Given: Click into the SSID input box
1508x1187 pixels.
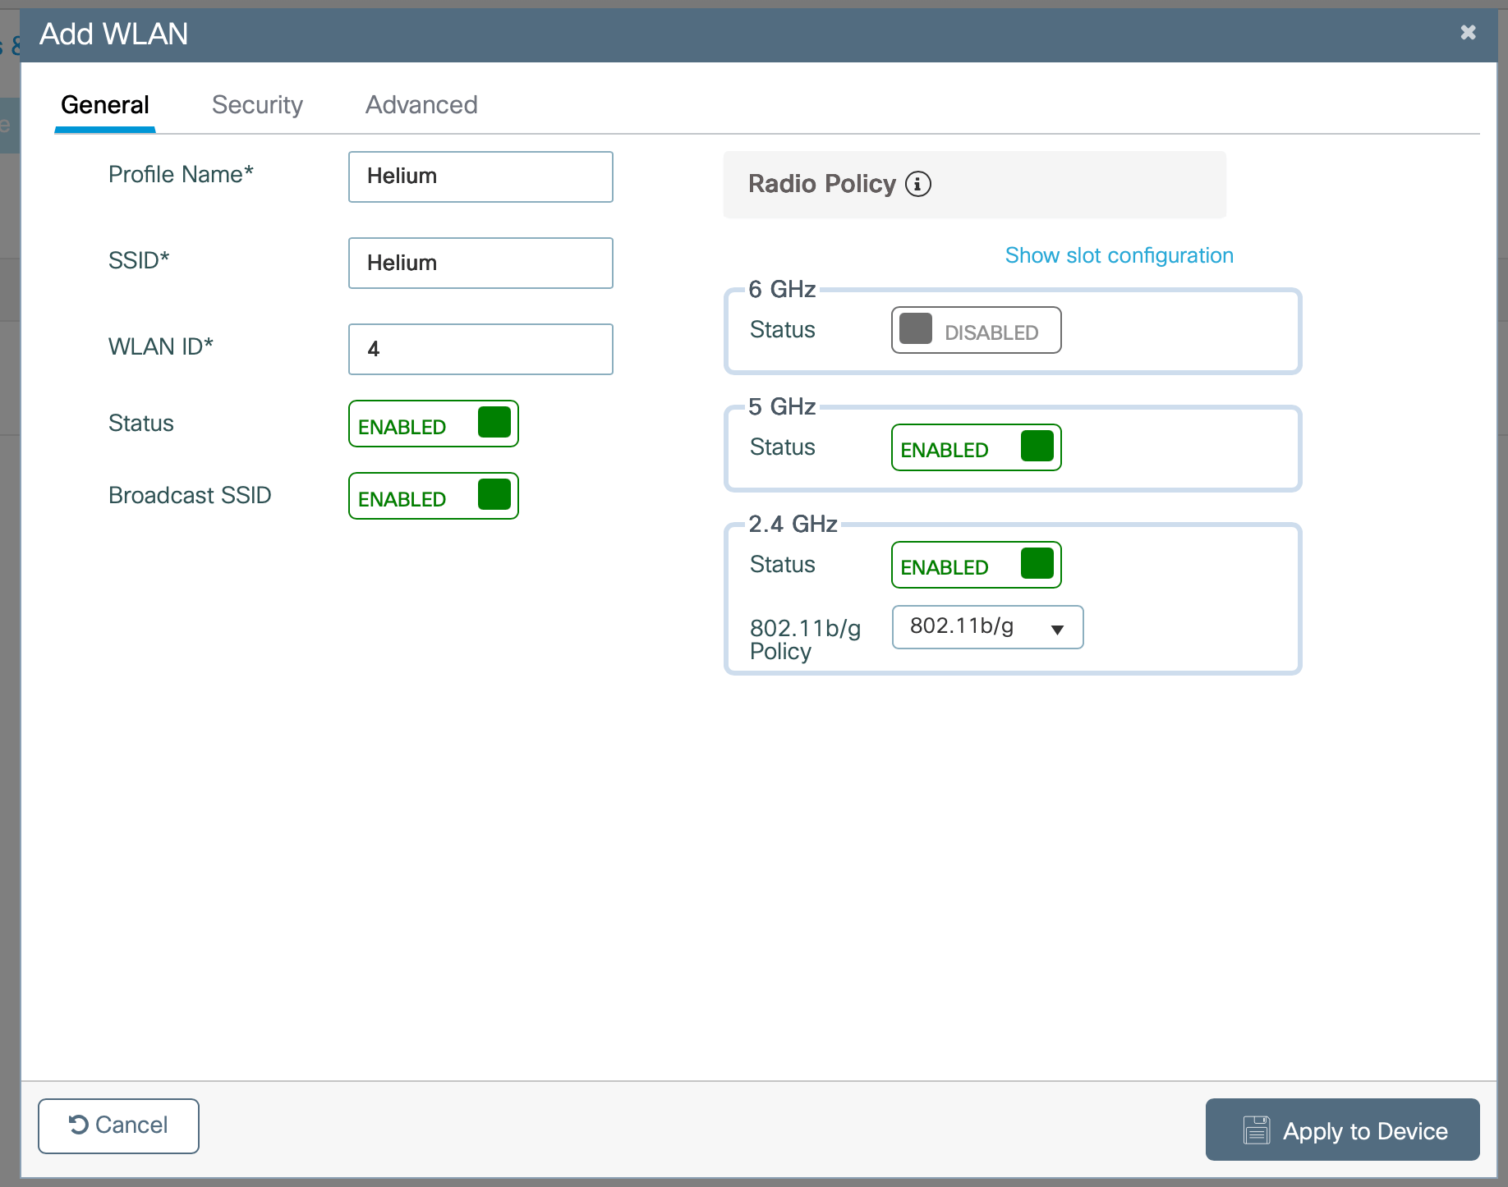Looking at the screenshot, I should 480,263.
